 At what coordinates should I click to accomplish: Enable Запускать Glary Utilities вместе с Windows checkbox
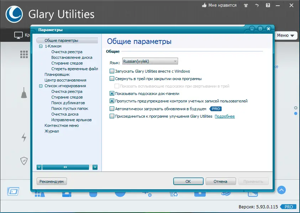tap(112, 71)
